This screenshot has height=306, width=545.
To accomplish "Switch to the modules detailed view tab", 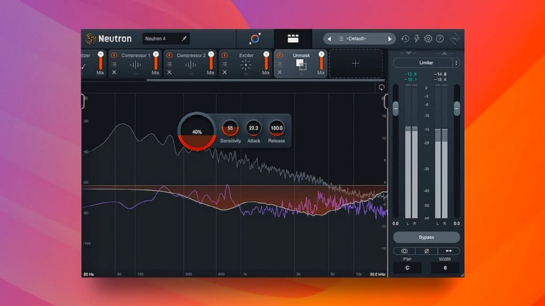I will tap(293, 38).
